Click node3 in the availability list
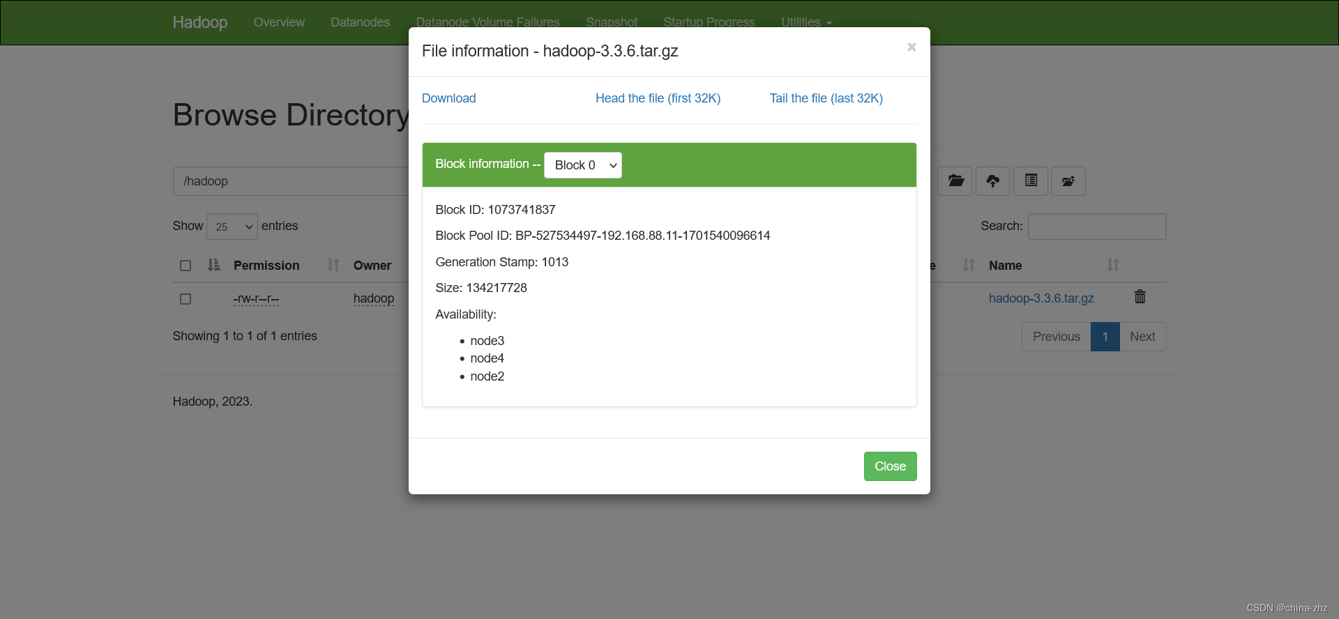 (487, 341)
